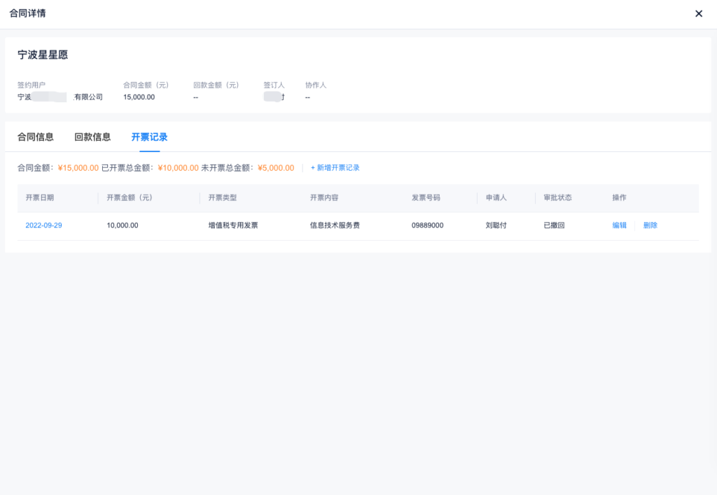The image size is (717, 495).
Task: Switch to the 合同信息 tab
Action: pyautogui.click(x=36, y=137)
